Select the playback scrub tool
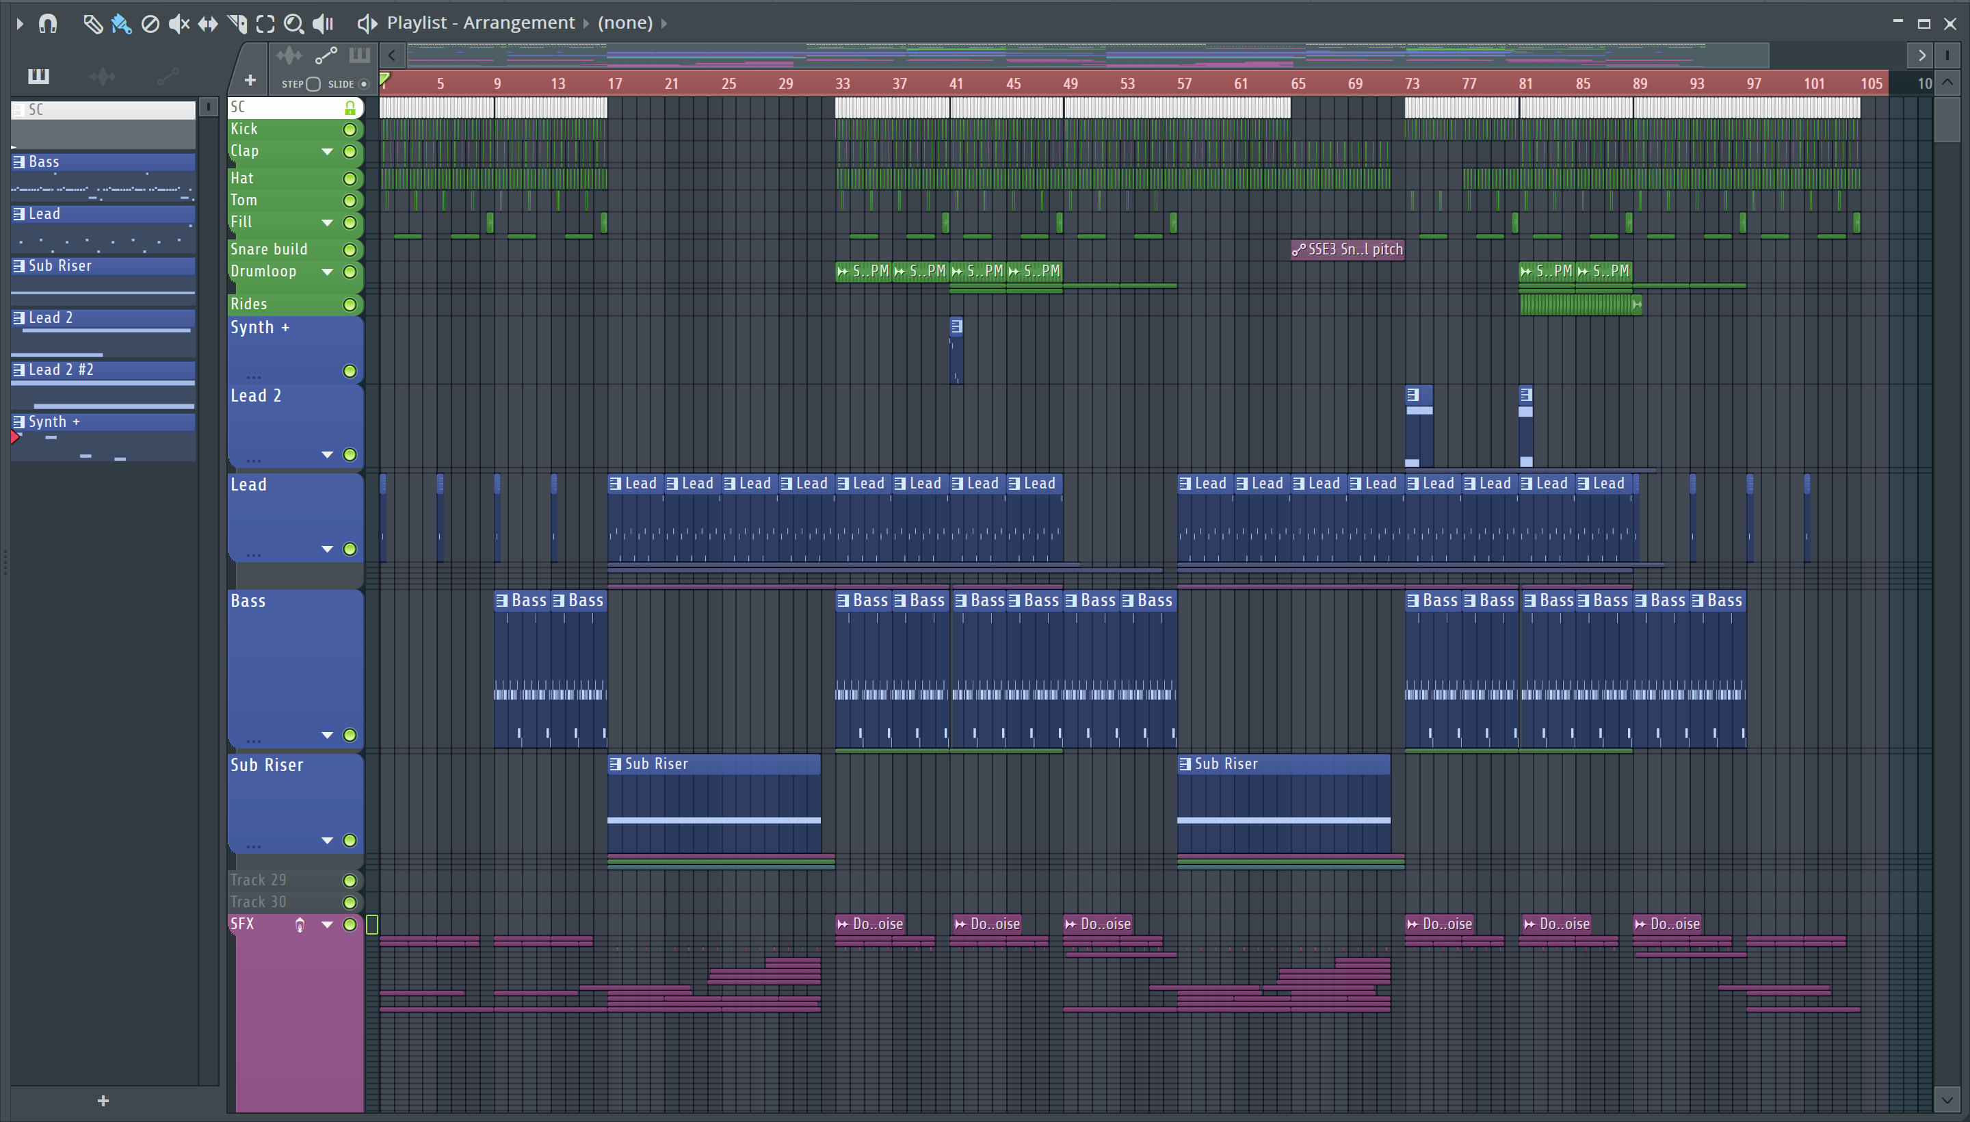Viewport: 1970px width, 1122px height. click(323, 24)
